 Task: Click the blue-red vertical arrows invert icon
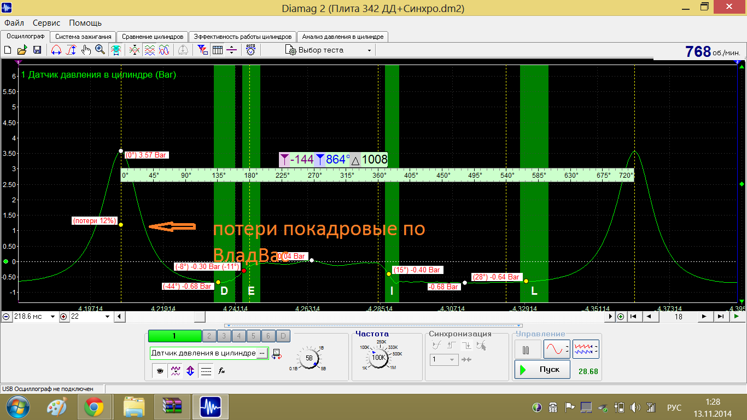click(190, 370)
